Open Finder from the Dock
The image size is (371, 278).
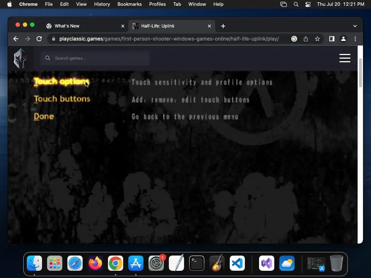click(x=34, y=263)
